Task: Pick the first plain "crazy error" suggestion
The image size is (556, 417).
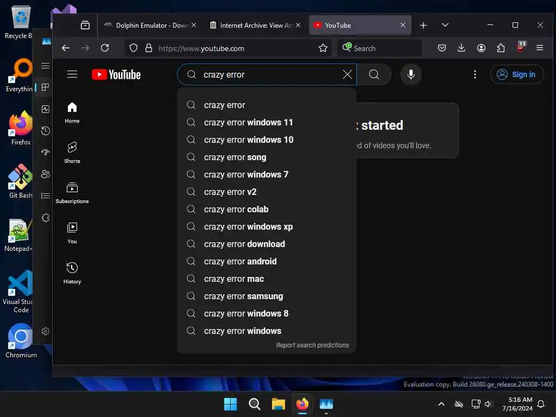Action: pyautogui.click(x=267, y=105)
